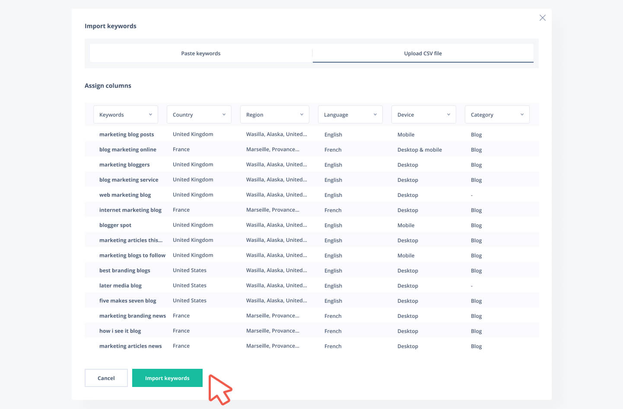Open the Device column dropdown

click(423, 114)
